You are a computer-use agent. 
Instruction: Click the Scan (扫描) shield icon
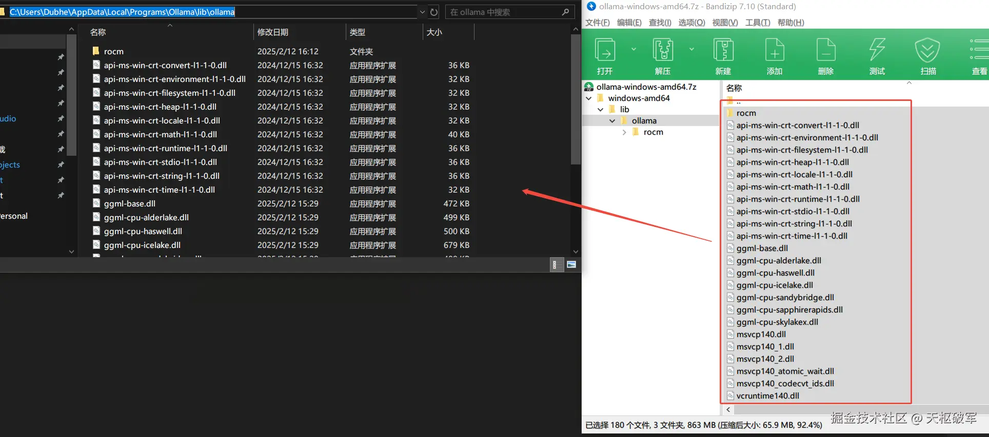(x=927, y=50)
